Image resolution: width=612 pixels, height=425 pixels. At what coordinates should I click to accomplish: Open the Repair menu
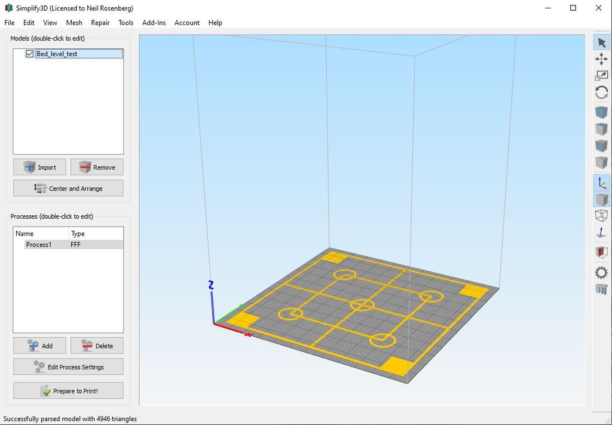click(x=100, y=23)
